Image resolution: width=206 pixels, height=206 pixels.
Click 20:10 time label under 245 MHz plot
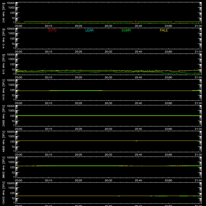tap(48, 26)
